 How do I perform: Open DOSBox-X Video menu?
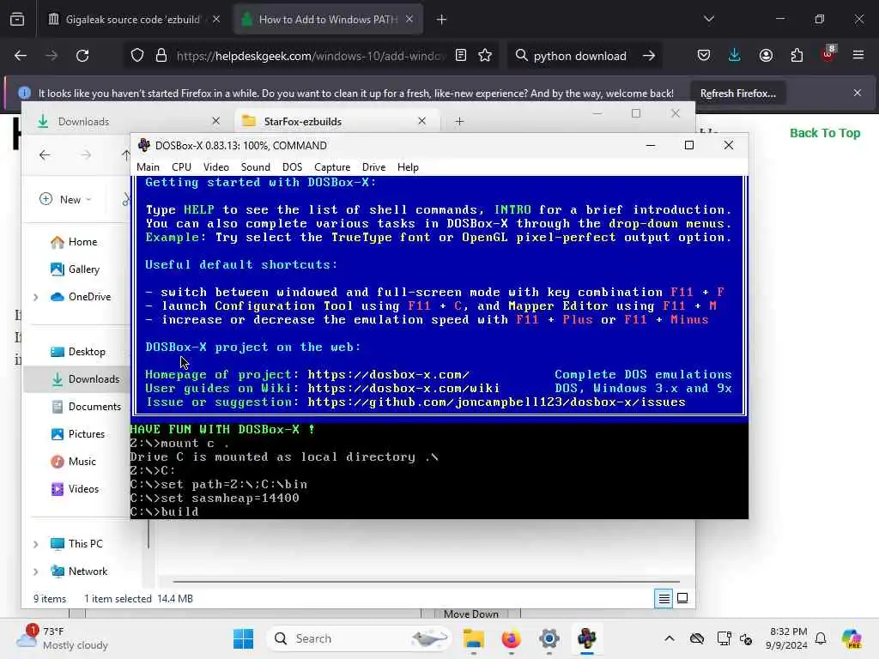(x=215, y=167)
